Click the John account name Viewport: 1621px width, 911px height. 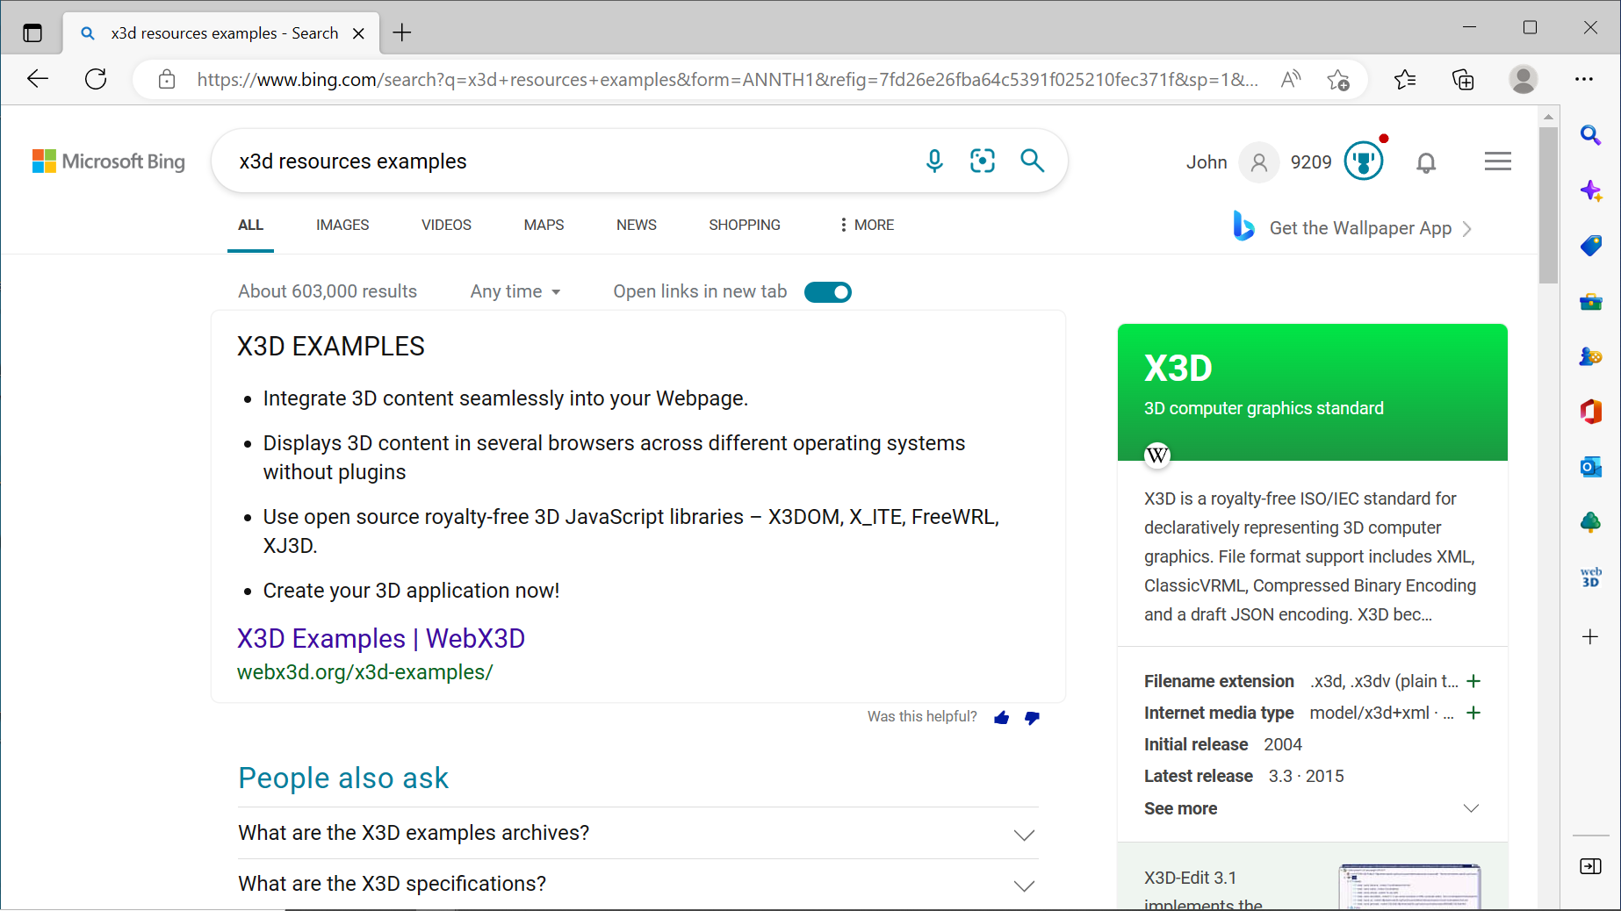1207,162
